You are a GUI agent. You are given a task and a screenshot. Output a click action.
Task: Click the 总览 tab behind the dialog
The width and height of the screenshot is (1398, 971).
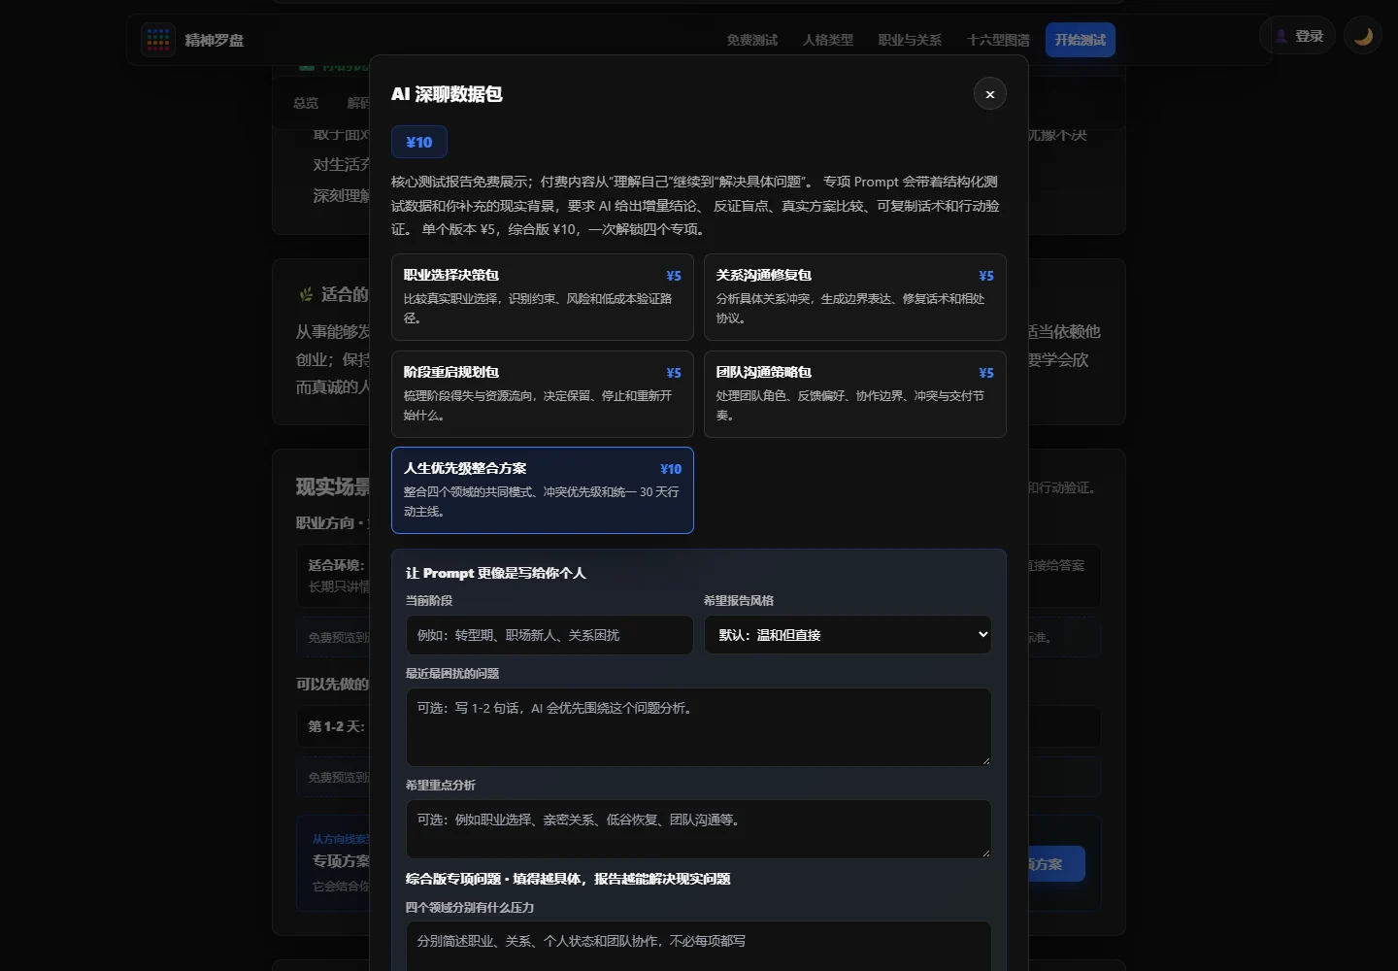click(306, 103)
